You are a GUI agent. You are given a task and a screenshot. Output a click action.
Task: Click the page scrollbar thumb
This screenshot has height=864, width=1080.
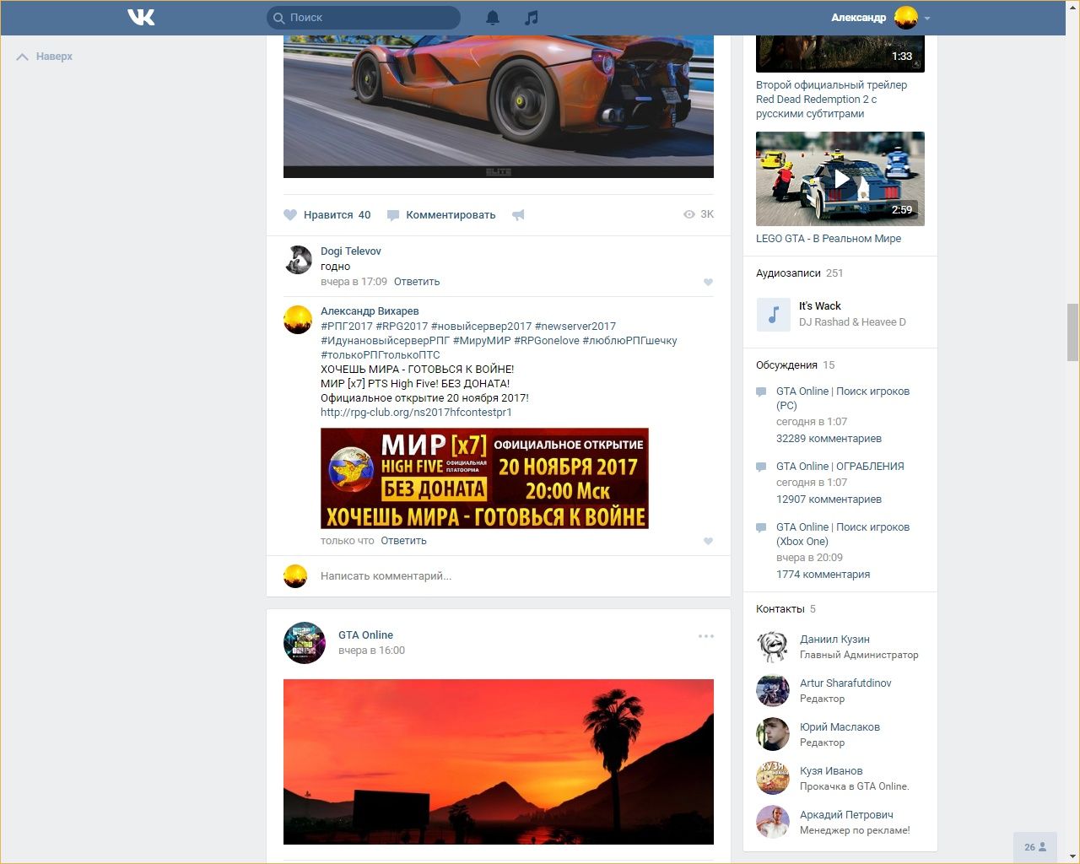pos(1072,332)
